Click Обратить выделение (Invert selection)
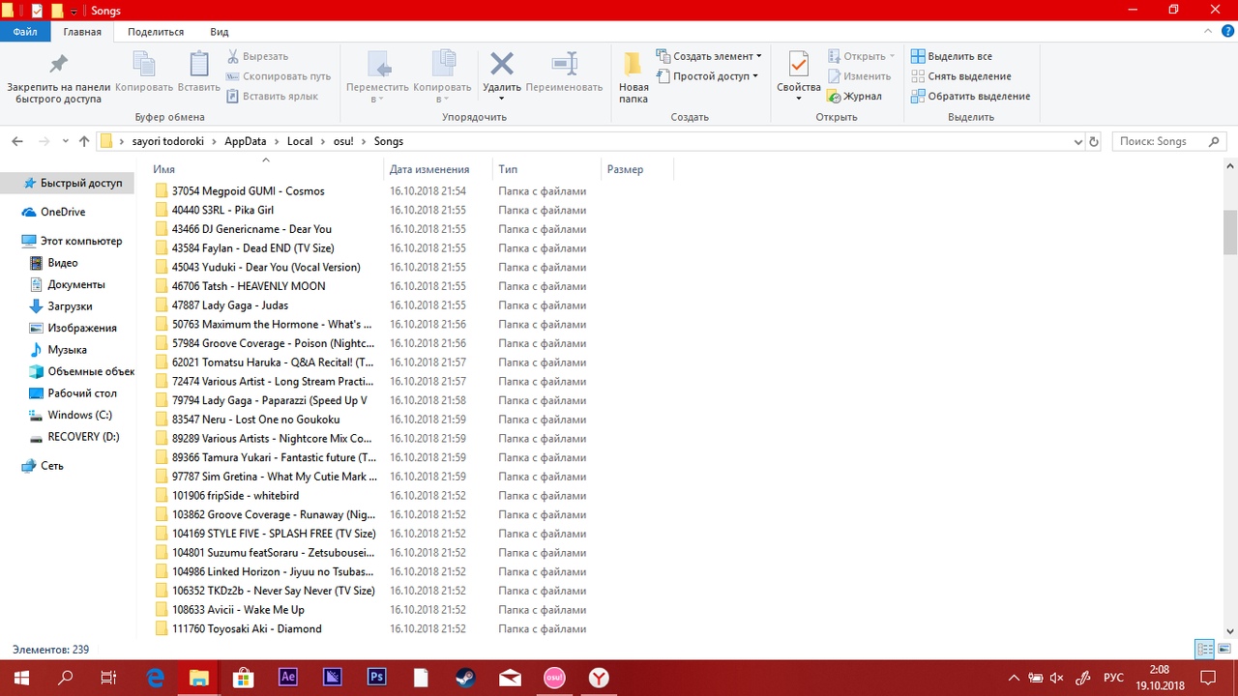 (x=971, y=97)
